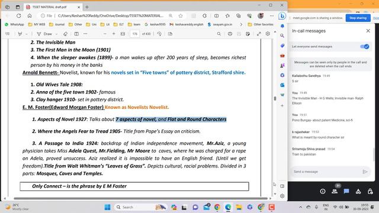Open Chrome from taskbar
This screenshot has height=213, width=379.
(x=217, y=207)
